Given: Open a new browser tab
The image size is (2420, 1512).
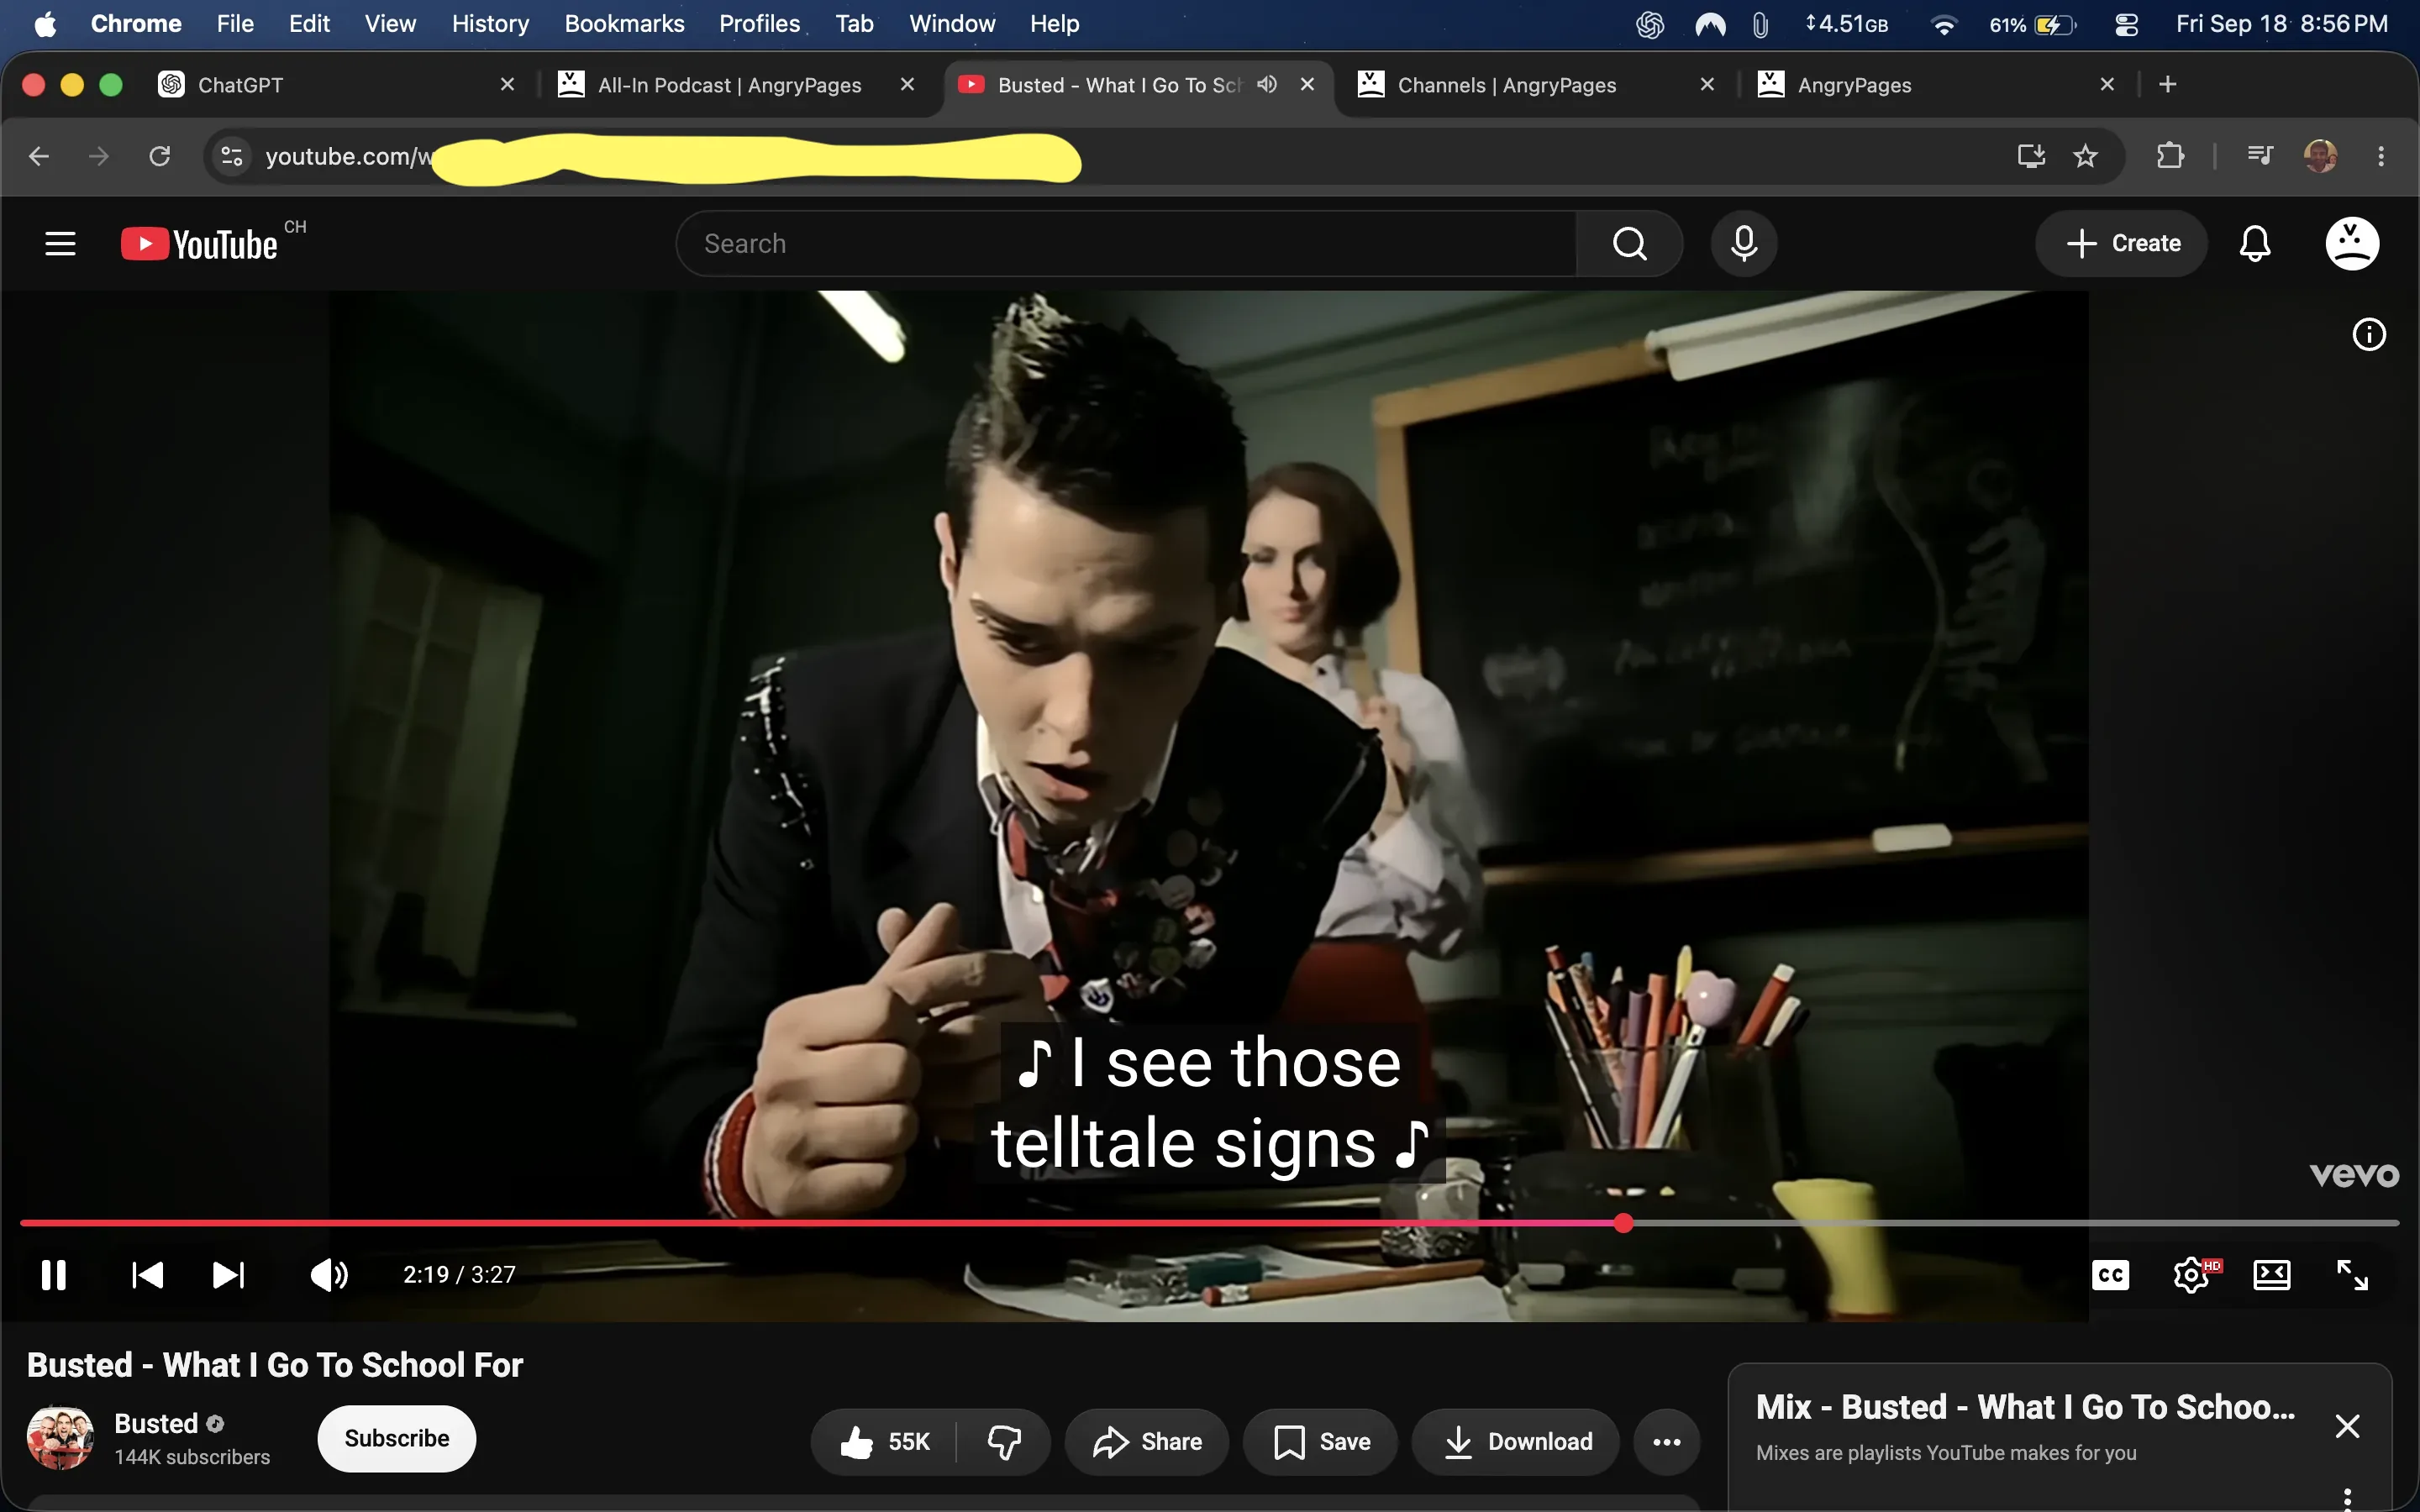Looking at the screenshot, I should (x=2168, y=84).
